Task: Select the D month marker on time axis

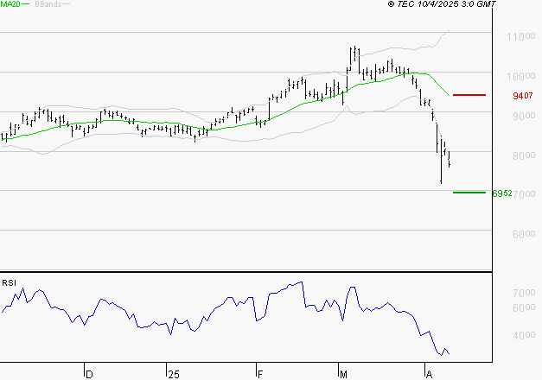Action: 88,373
